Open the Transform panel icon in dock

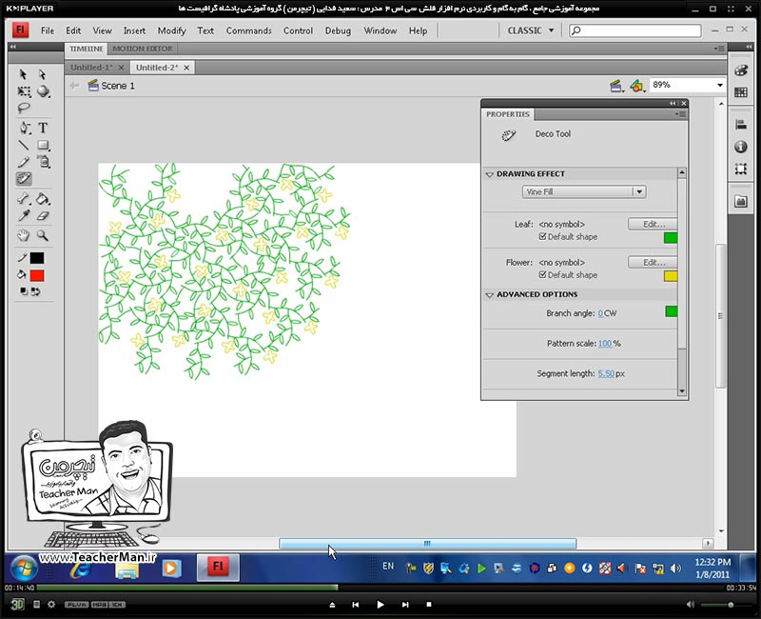(x=741, y=169)
